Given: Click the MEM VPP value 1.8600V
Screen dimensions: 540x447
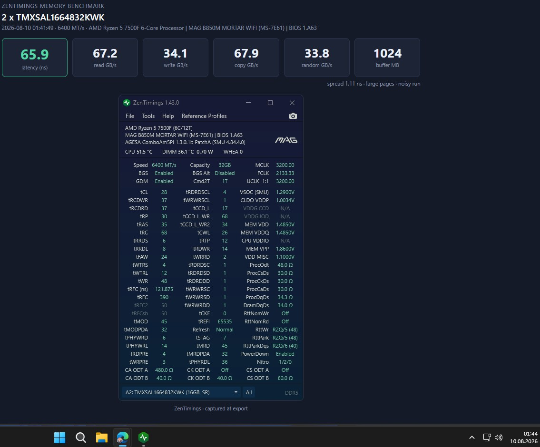Looking at the screenshot, I should coord(285,249).
